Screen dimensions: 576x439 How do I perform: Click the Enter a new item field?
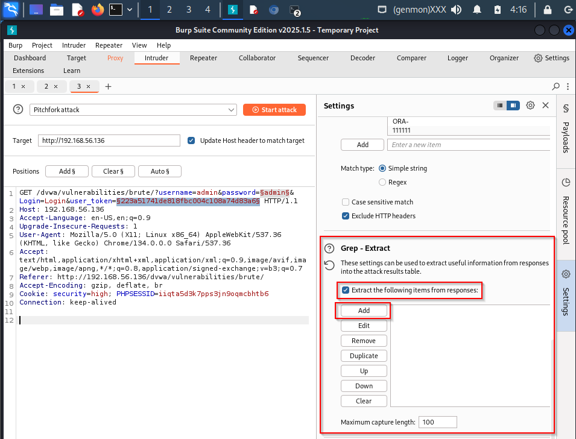pos(469,145)
